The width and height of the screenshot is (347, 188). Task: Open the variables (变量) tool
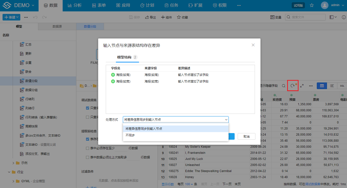[276, 17]
